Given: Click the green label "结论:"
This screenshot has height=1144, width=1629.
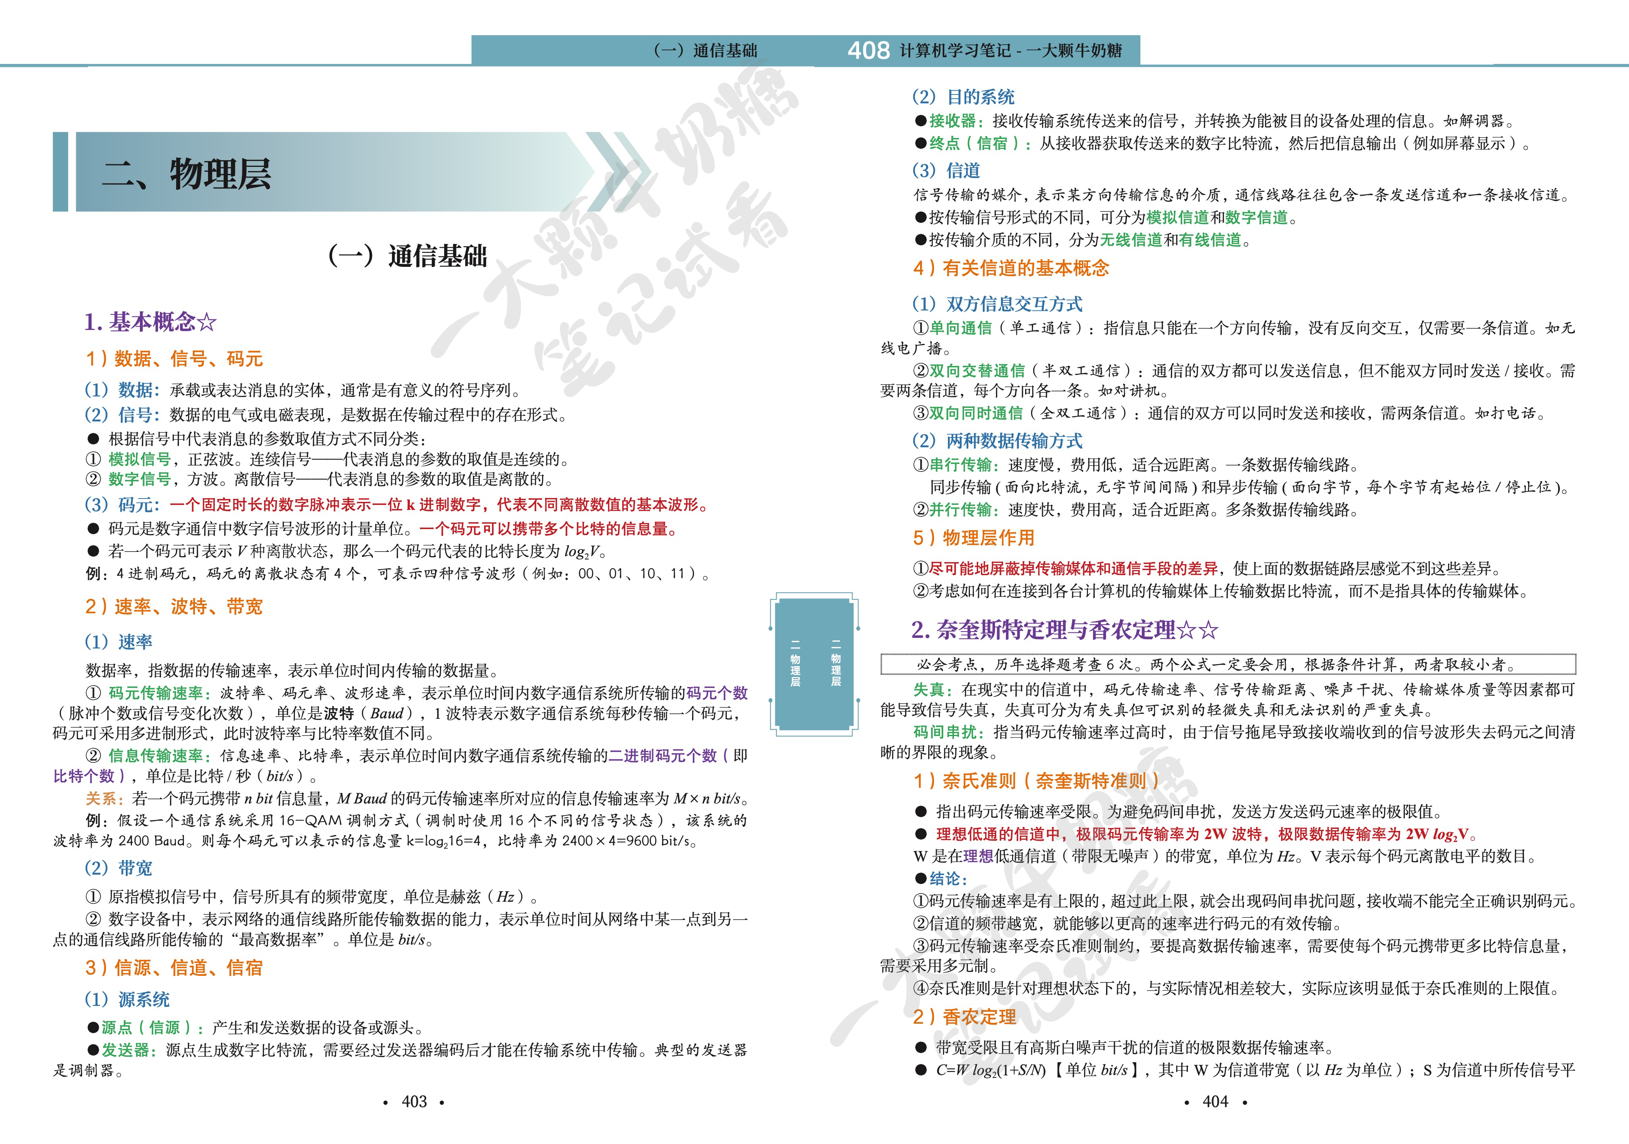Looking at the screenshot, I should click(948, 879).
